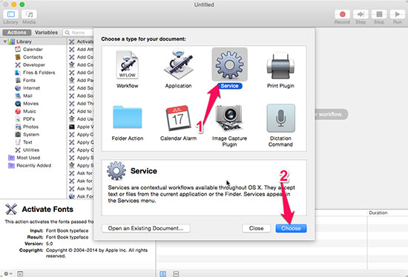Select the Print Plugin printer icon
408x277 pixels.
(280, 66)
